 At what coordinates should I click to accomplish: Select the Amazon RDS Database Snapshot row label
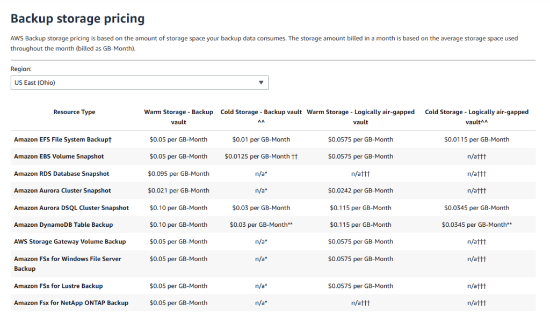click(61, 174)
